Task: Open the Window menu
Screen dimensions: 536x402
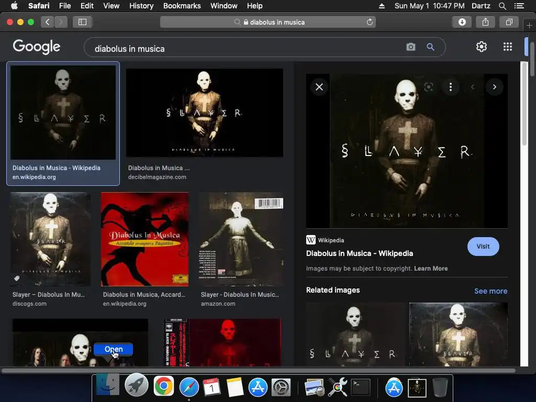Action: [x=224, y=6]
